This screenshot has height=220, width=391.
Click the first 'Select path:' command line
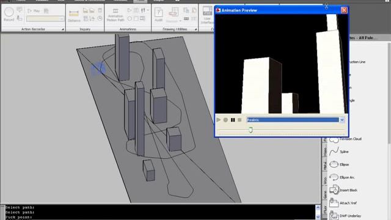[x=20, y=207]
